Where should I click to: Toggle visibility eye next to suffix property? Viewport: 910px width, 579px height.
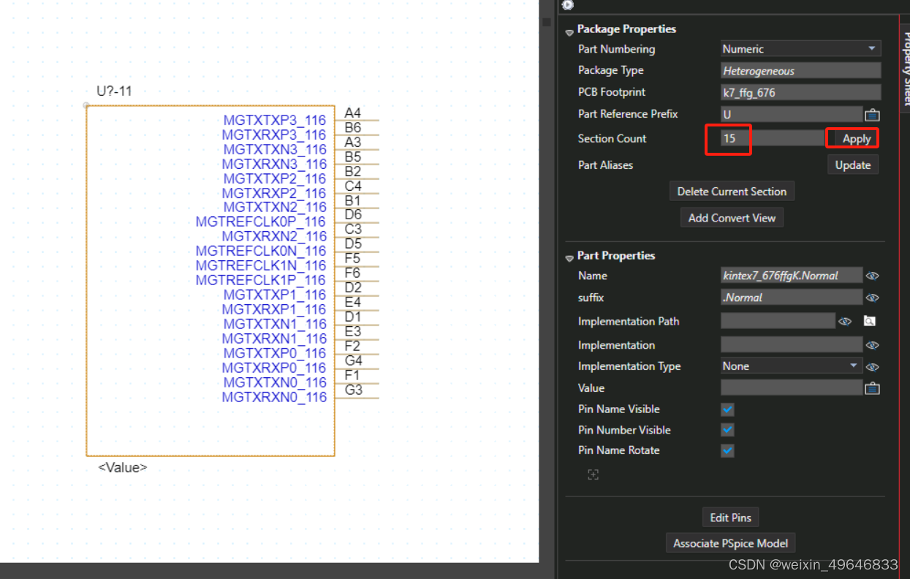(872, 298)
